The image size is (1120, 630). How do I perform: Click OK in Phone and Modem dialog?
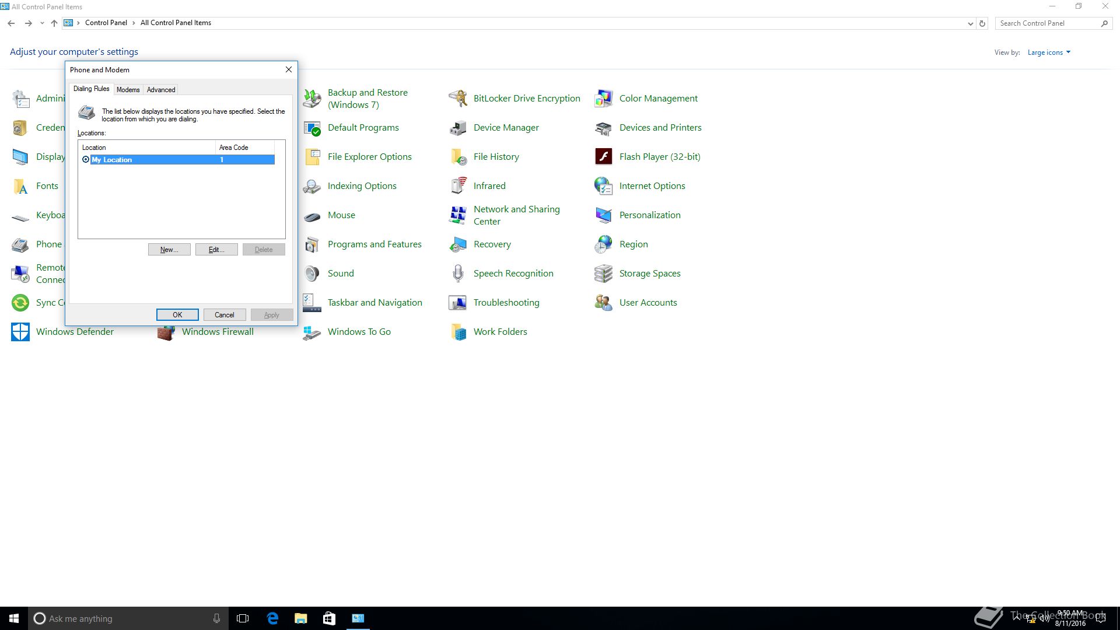[x=177, y=315]
